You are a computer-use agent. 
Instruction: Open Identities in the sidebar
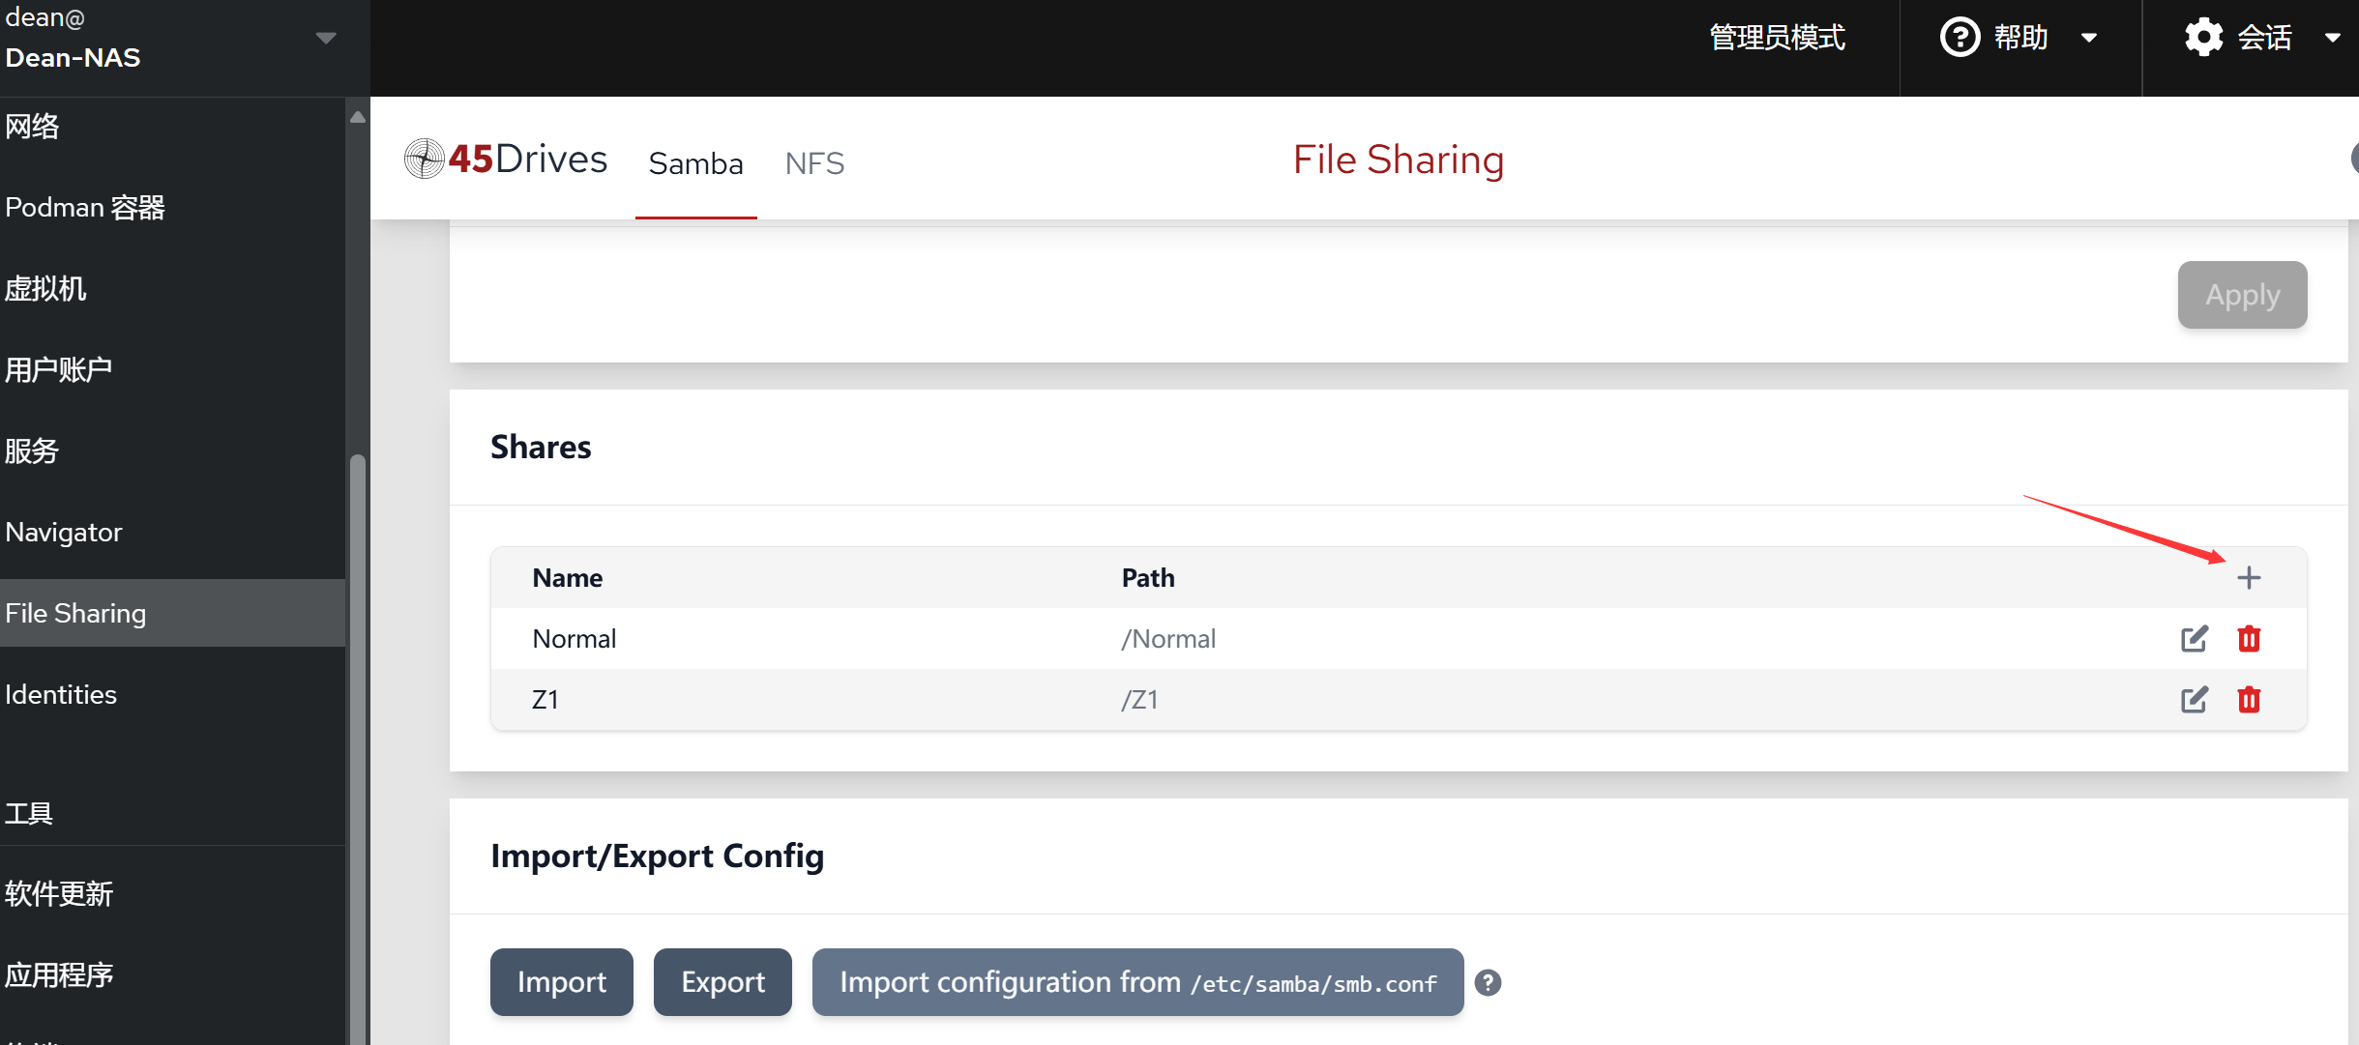(61, 694)
